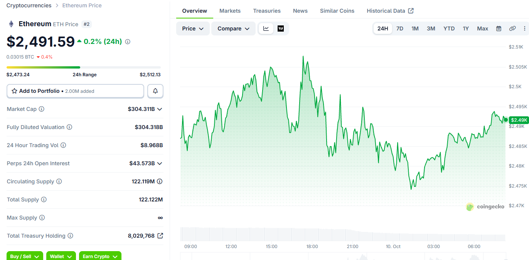Open the Buy / Sell dropdown
Image resolution: width=529 pixels, height=260 pixels.
(25, 256)
